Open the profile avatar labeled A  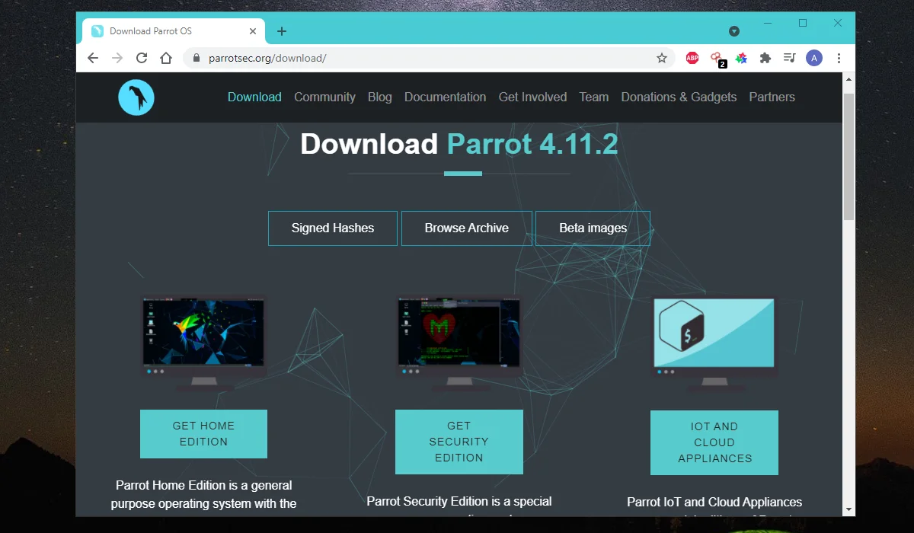814,58
